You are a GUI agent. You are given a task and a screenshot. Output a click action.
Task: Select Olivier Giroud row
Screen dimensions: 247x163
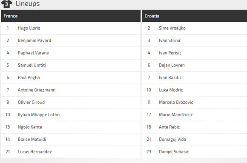pos(71,103)
